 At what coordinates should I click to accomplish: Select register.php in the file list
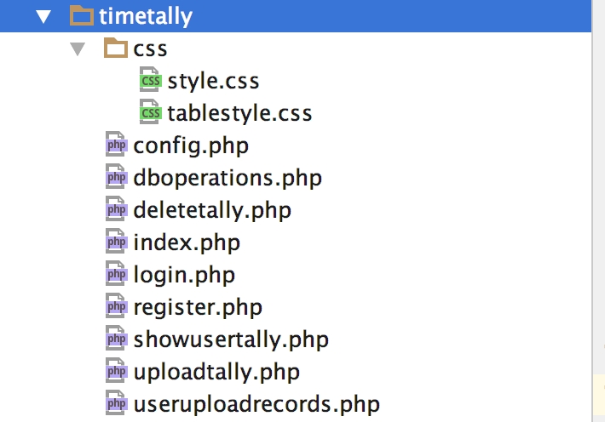[x=198, y=307]
